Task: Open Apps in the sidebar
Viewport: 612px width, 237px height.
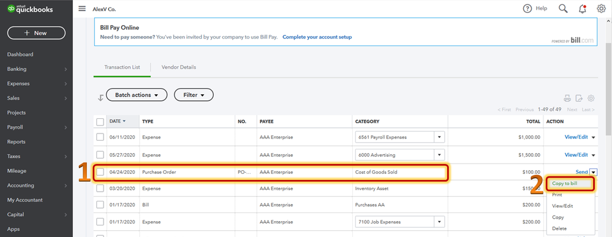Action: [x=13, y=229]
